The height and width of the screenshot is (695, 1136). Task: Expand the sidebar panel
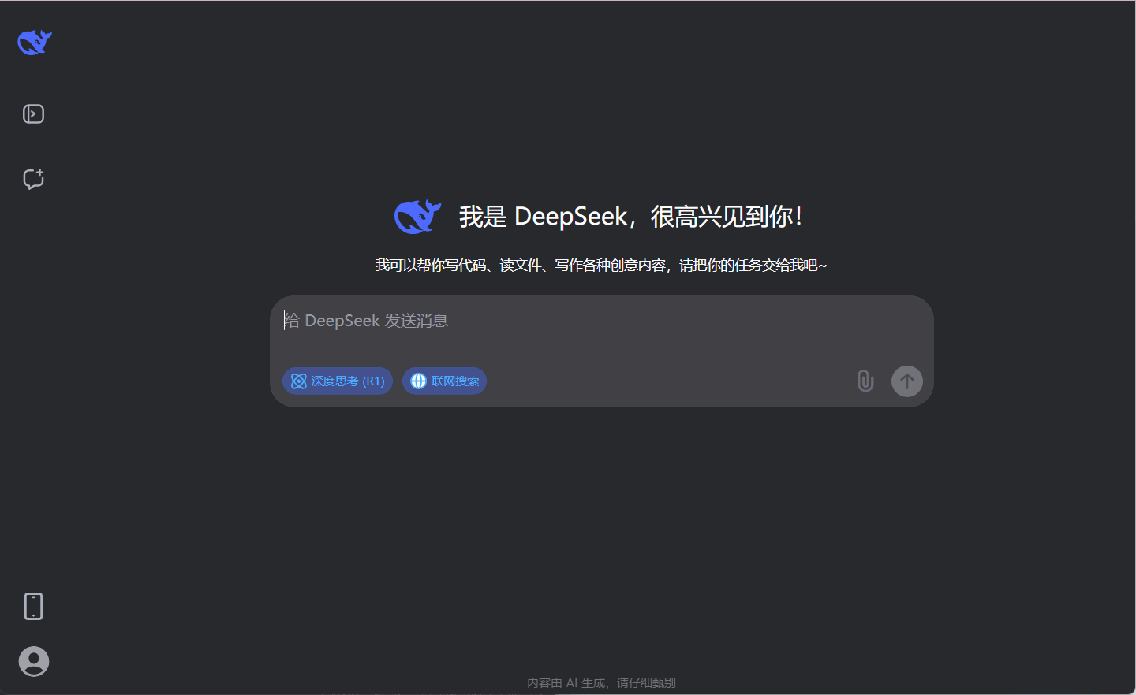pyautogui.click(x=33, y=114)
